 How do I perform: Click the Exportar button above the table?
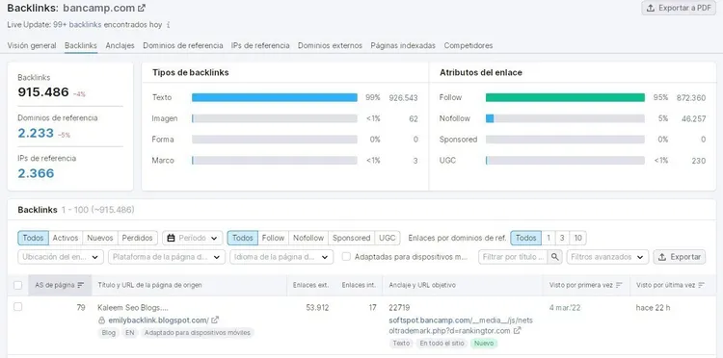680,257
